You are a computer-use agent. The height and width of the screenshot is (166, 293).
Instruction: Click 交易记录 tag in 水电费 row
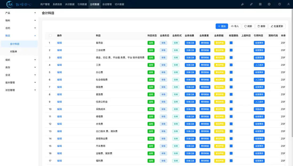[x=190, y=124]
